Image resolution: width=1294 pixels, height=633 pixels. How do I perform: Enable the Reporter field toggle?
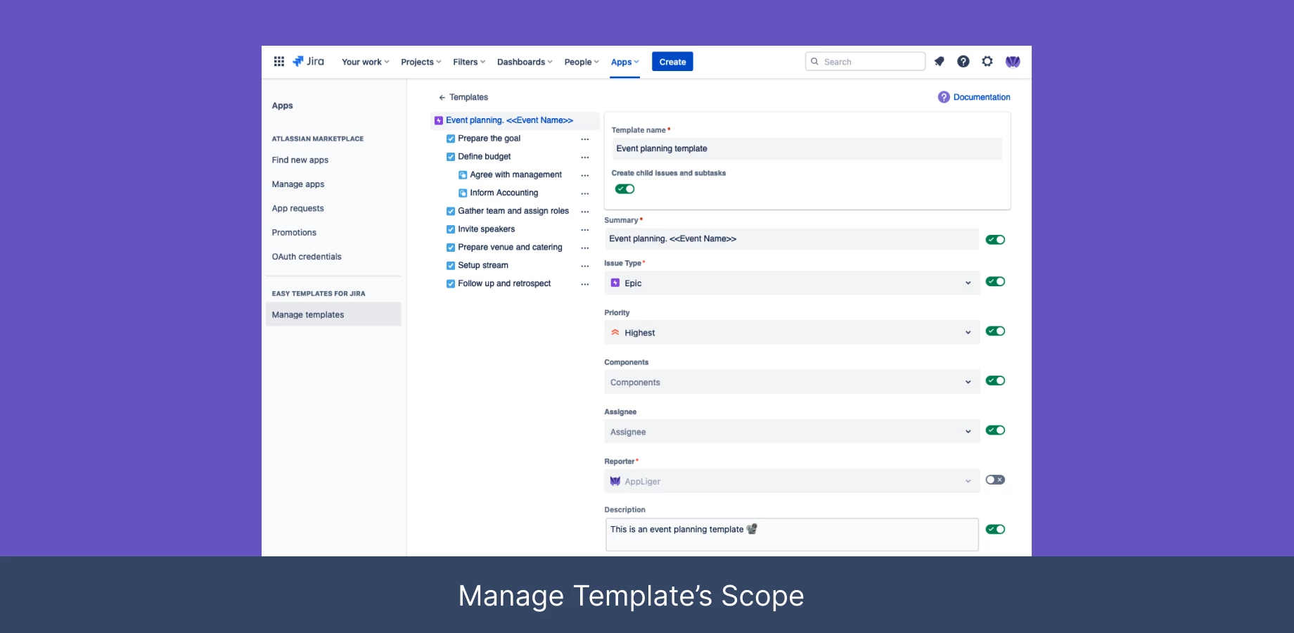(995, 480)
